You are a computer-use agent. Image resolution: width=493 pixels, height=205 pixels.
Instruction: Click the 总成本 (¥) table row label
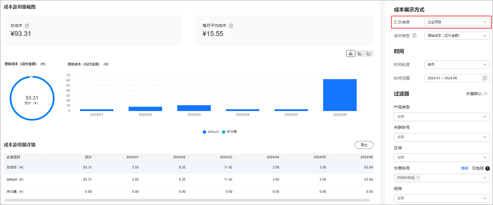coord(15,167)
